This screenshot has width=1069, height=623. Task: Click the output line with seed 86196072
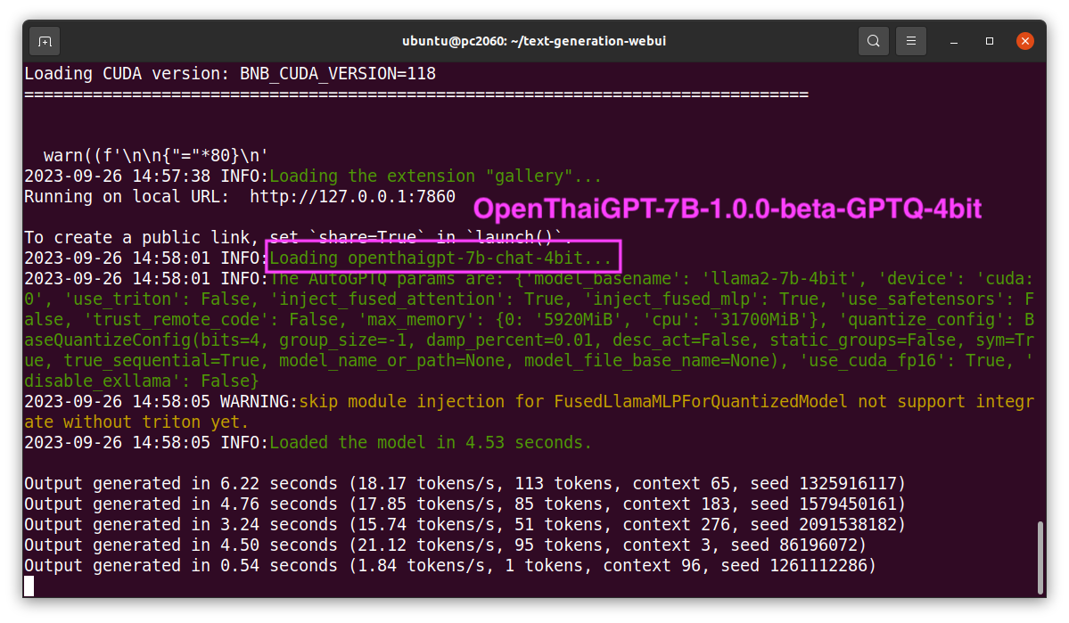coord(445,545)
